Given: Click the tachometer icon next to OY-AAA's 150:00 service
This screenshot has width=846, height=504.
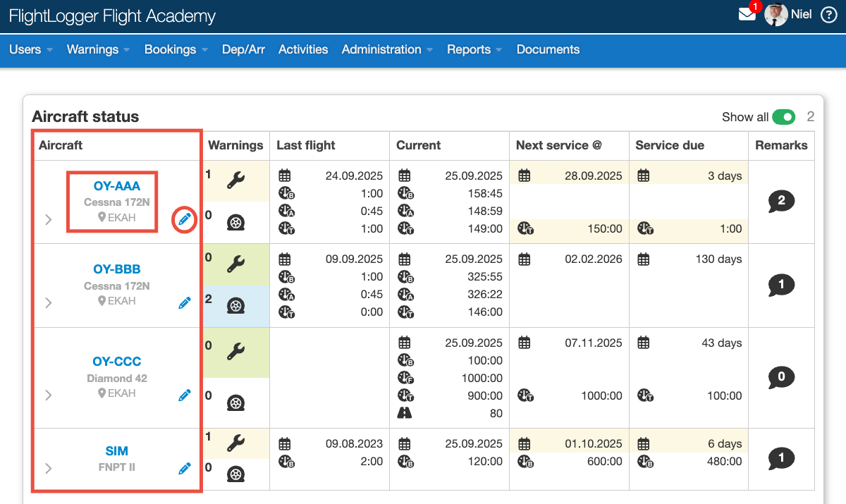Looking at the screenshot, I should click(525, 228).
